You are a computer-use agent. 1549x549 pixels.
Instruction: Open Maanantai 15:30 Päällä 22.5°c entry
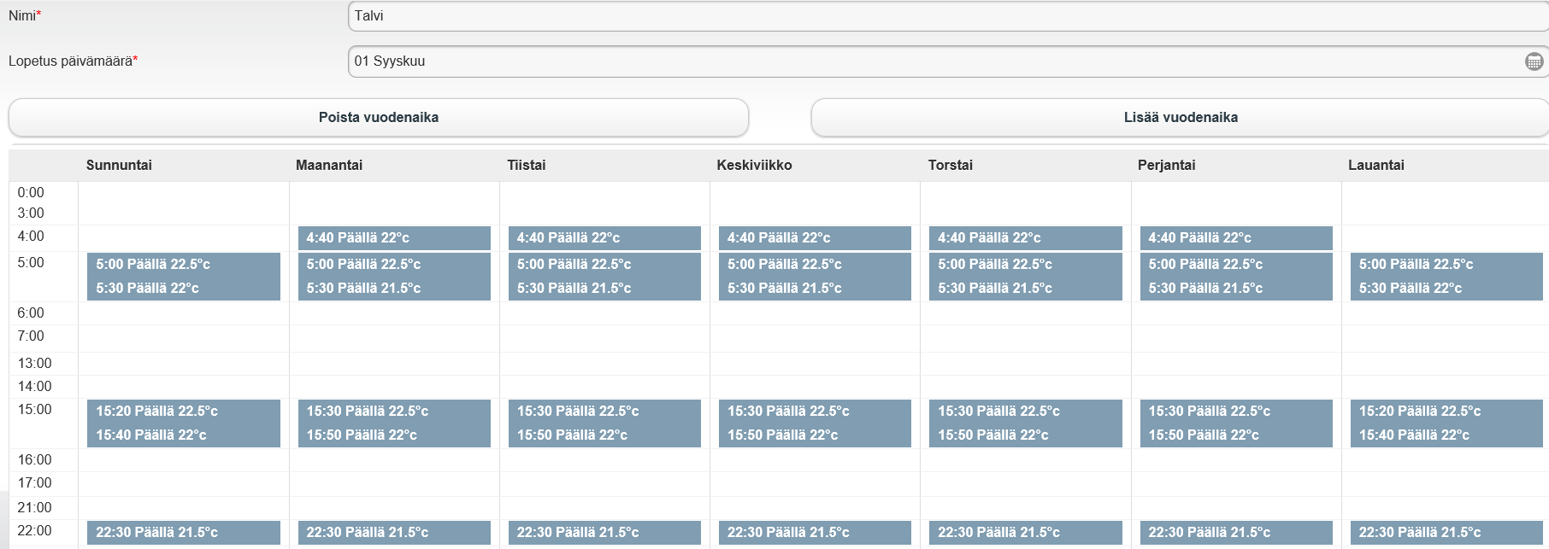[x=394, y=412]
